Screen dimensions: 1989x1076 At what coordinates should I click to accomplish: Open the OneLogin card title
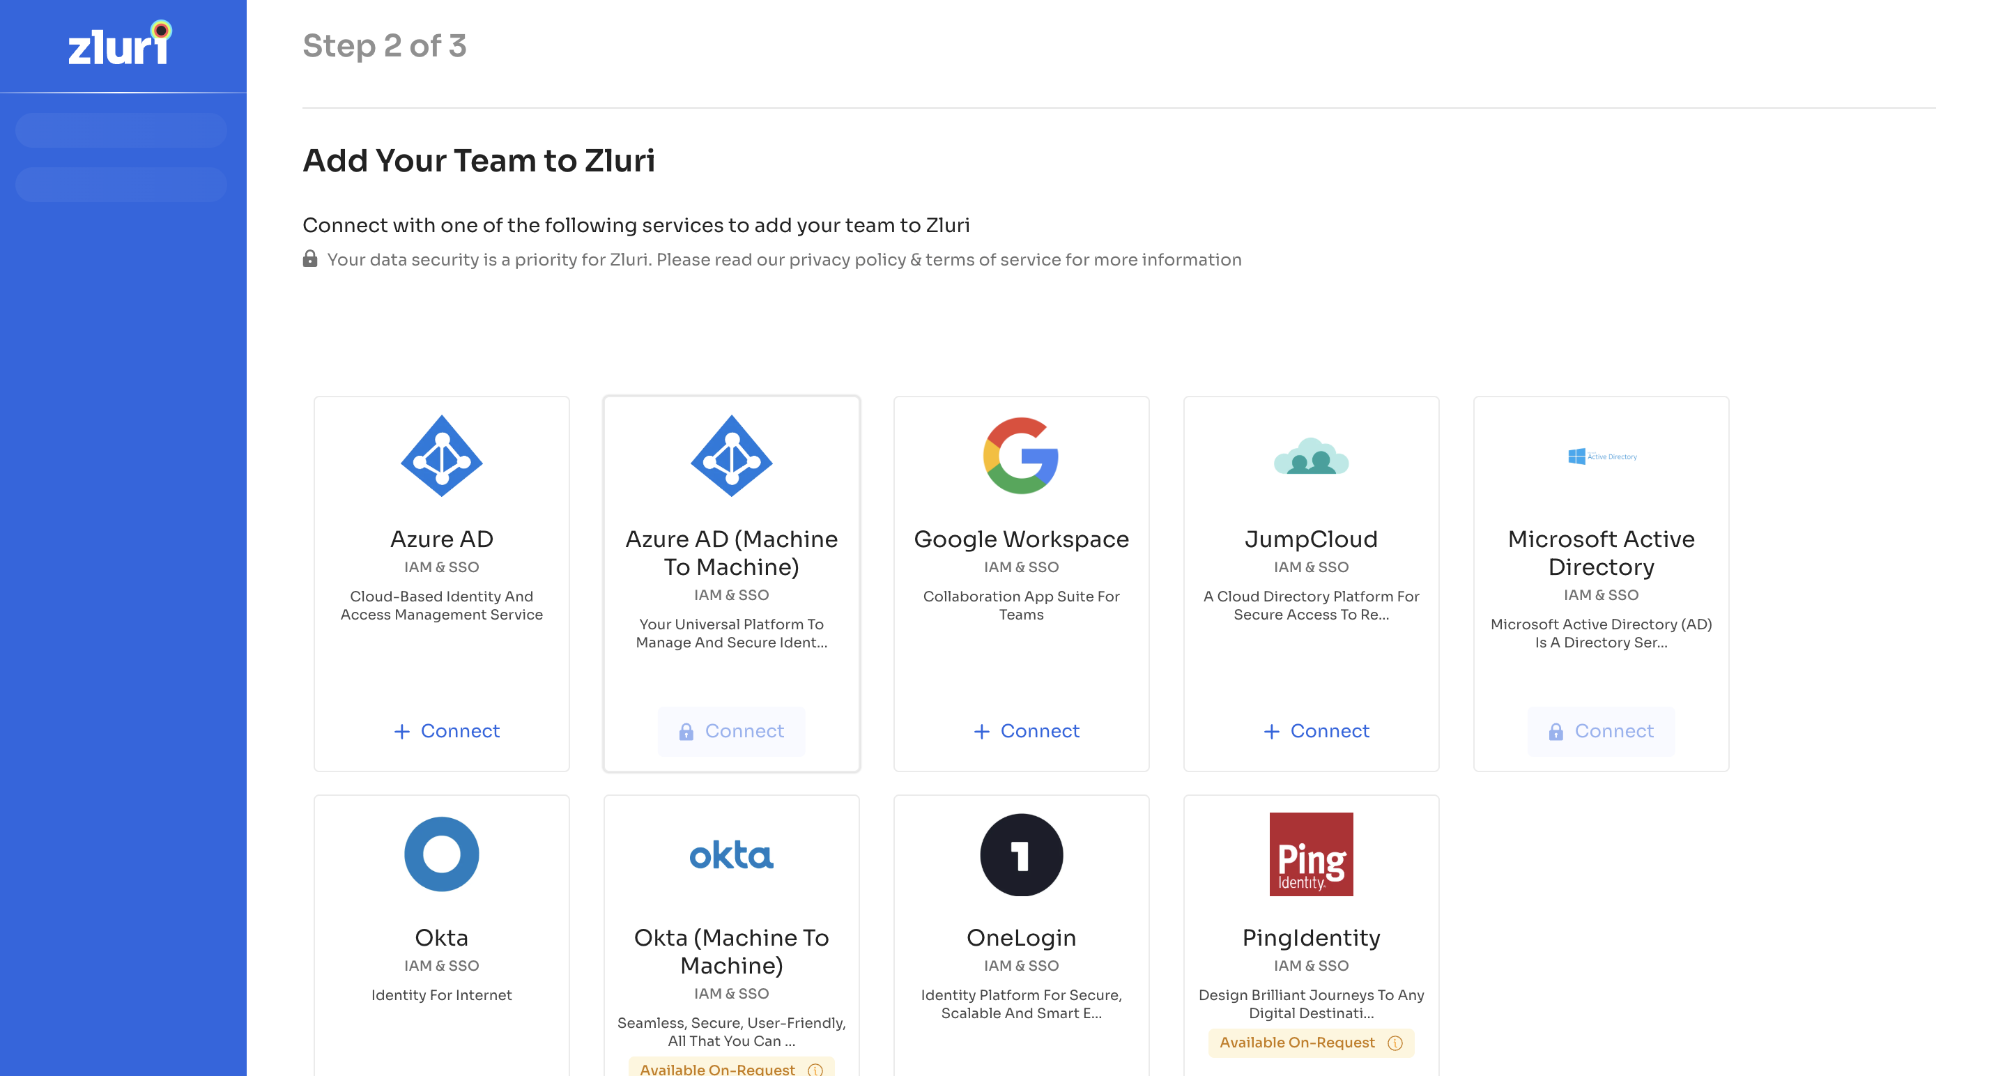pyautogui.click(x=1021, y=937)
